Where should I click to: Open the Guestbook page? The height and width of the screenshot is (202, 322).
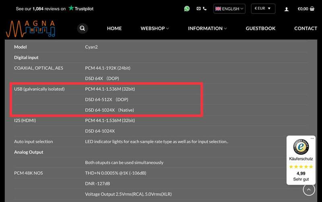[260, 28]
